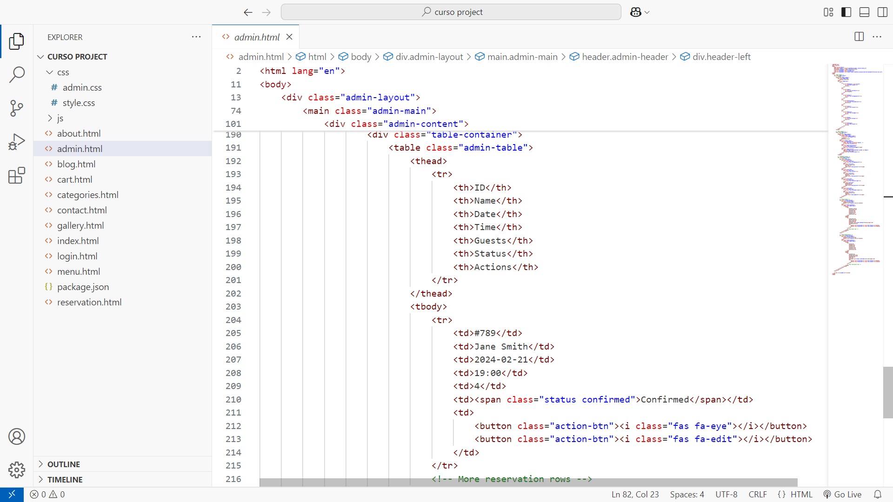The height and width of the screenshot is (502, 893).
Task: Click Ln 82, Col 23 status
Action: tap(635, 495)
